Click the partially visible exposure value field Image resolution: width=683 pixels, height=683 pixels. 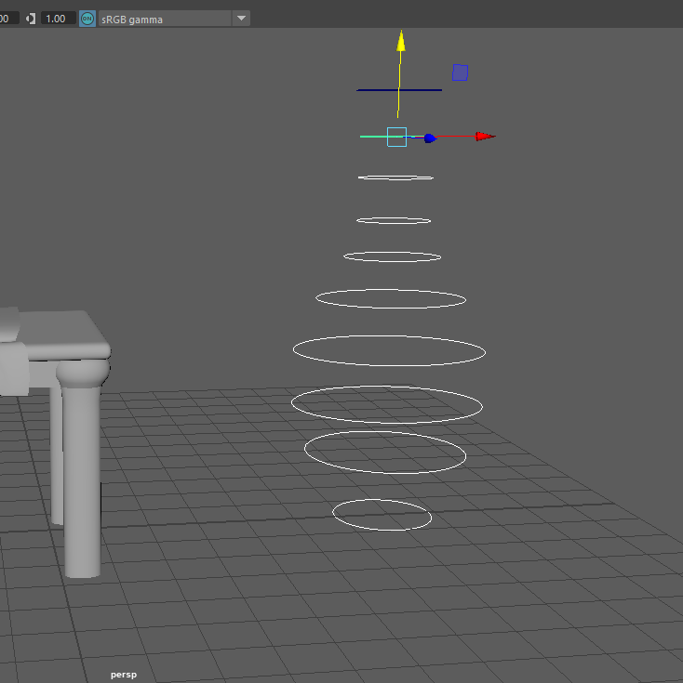(x=7, y=18)
